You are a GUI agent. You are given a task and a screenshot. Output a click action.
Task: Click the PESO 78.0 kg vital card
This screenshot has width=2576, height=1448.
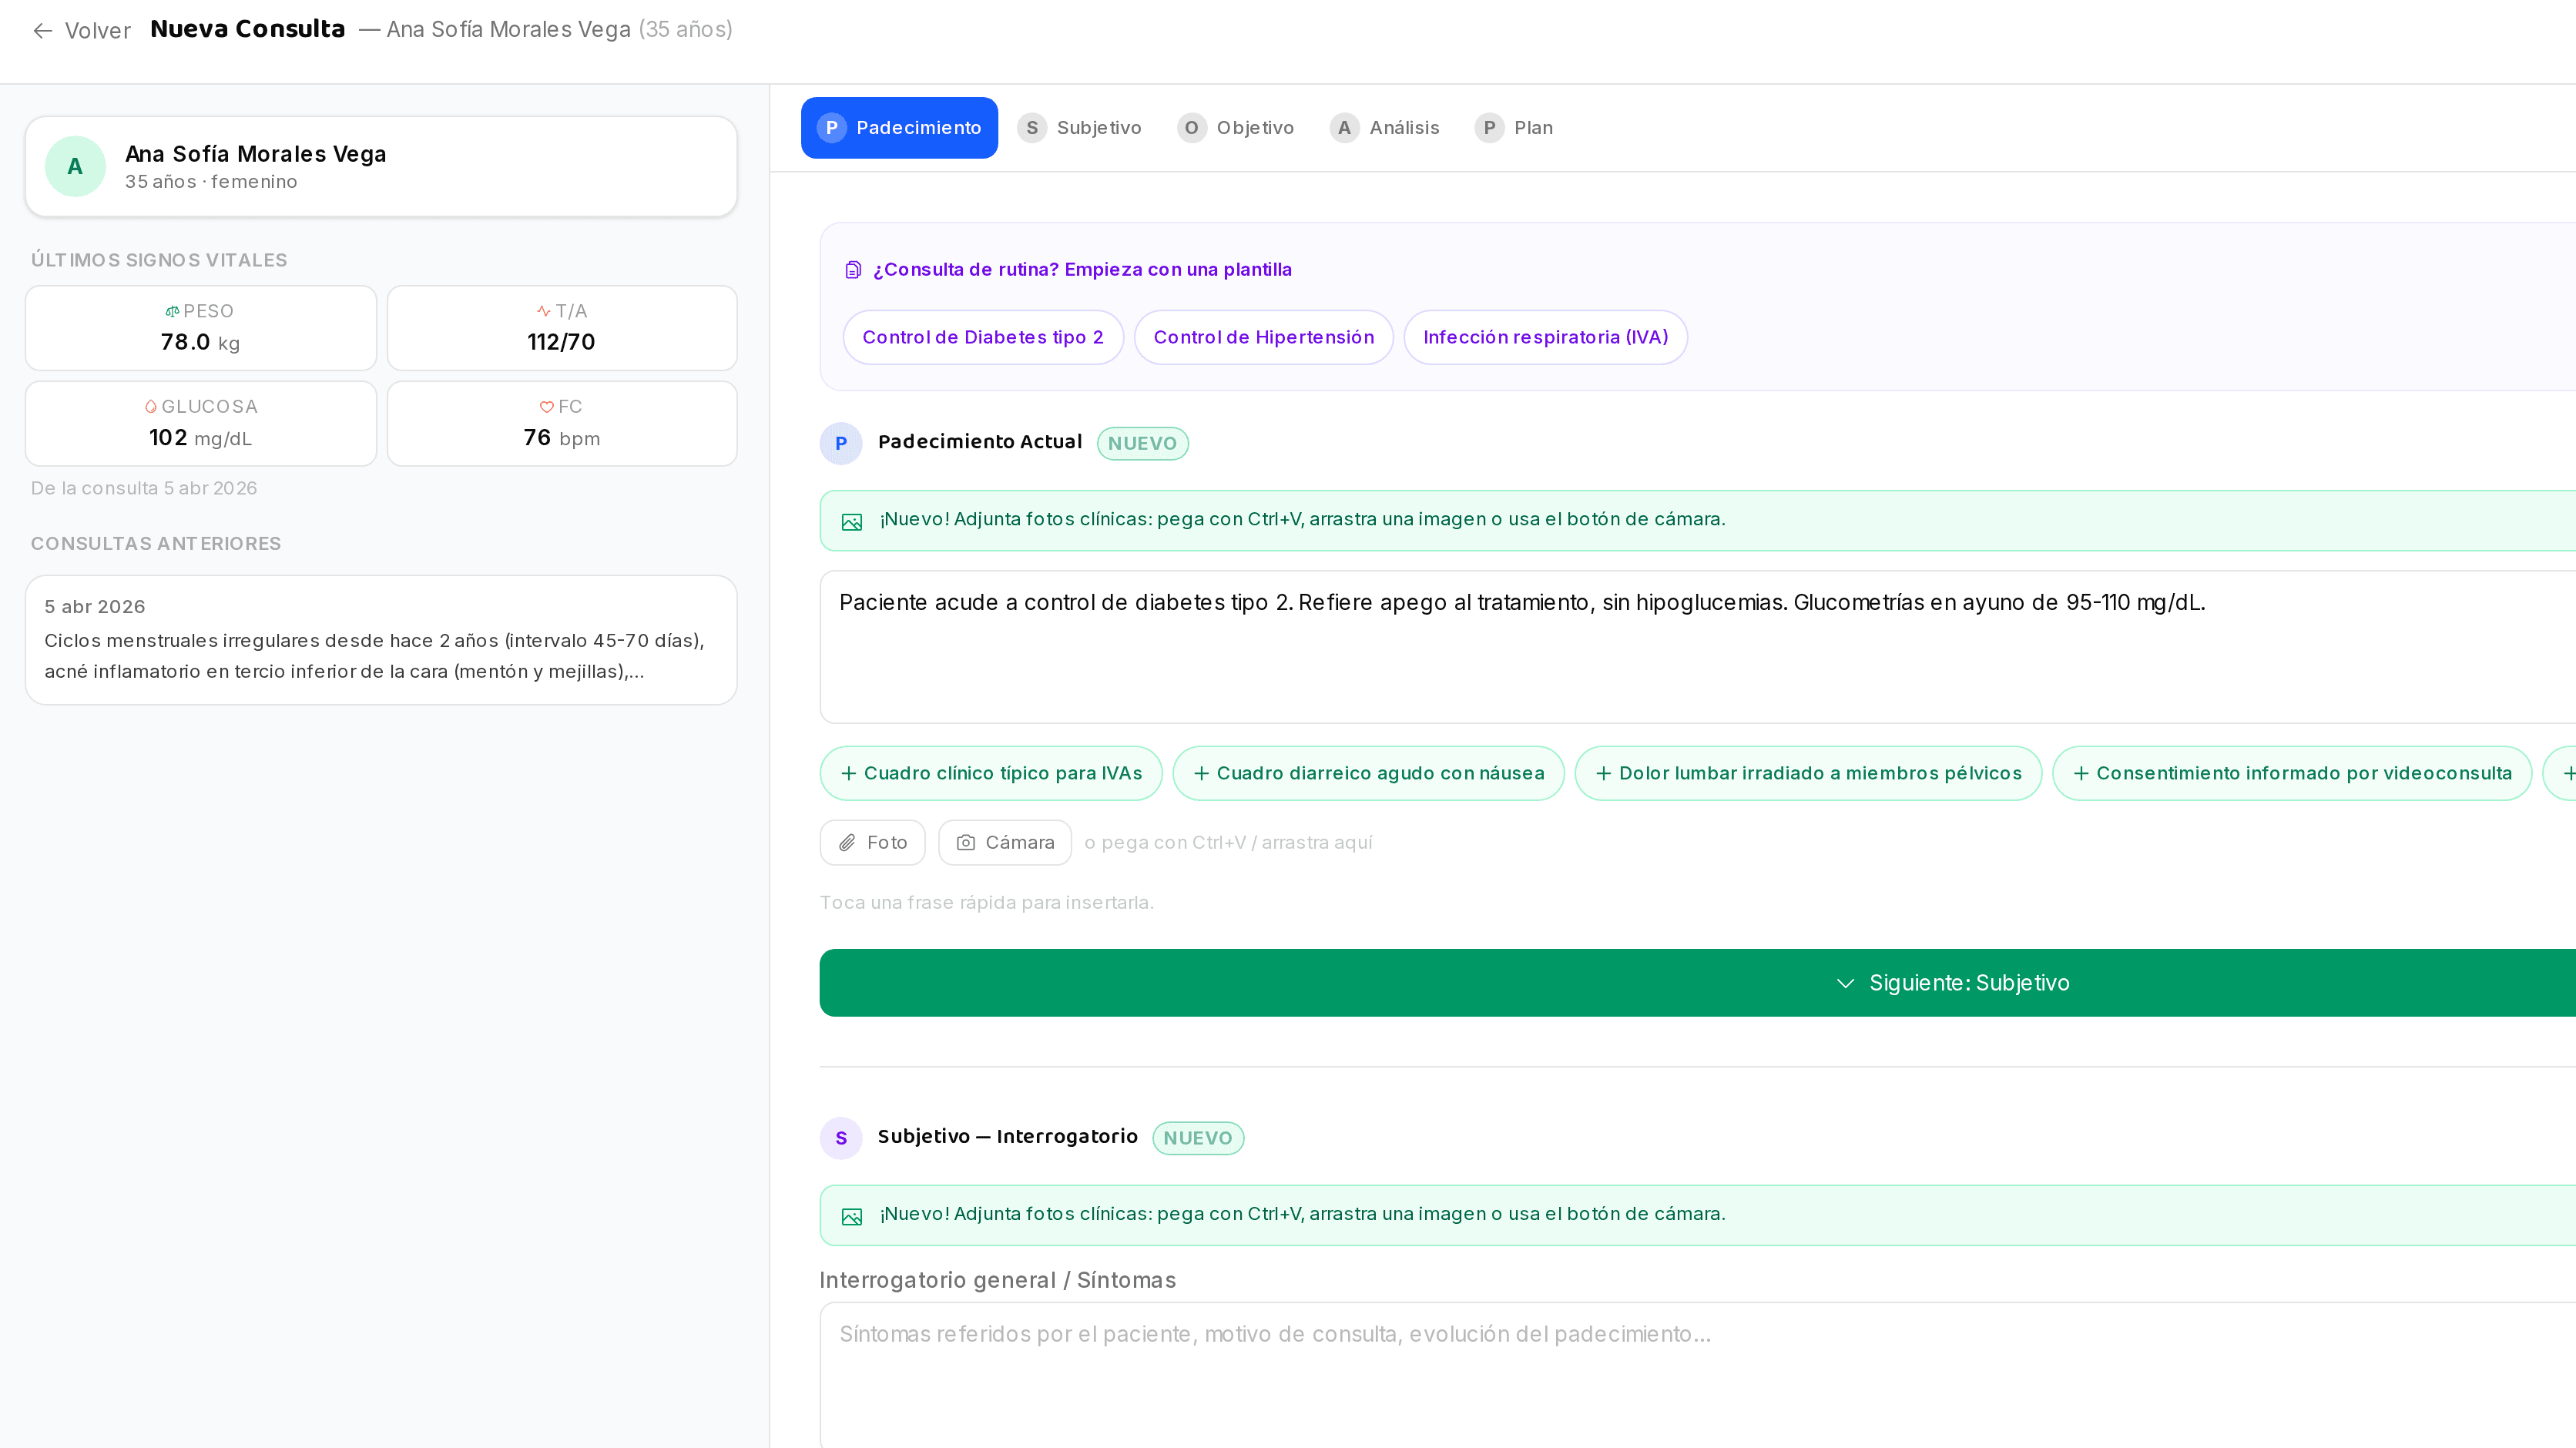(201, 329)
